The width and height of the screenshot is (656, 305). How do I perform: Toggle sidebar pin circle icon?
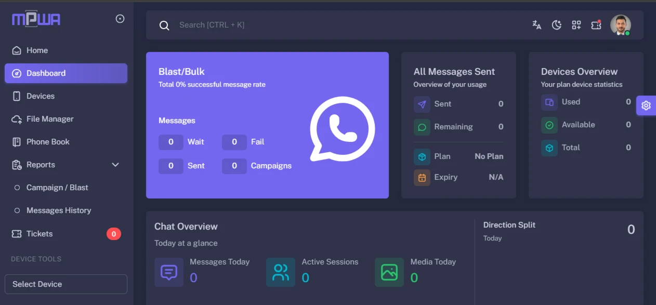[x=120, y=19]
